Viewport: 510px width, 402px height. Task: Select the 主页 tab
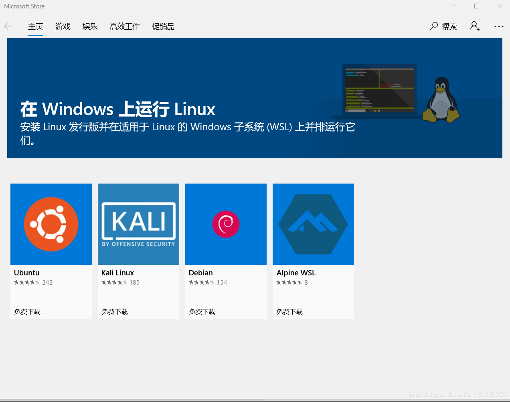(x=36, y=26)
